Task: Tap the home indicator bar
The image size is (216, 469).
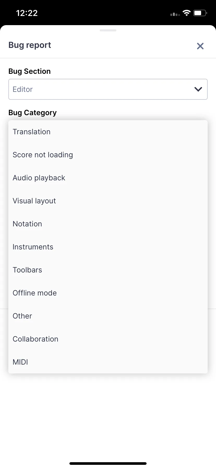Action: point(108,464)
